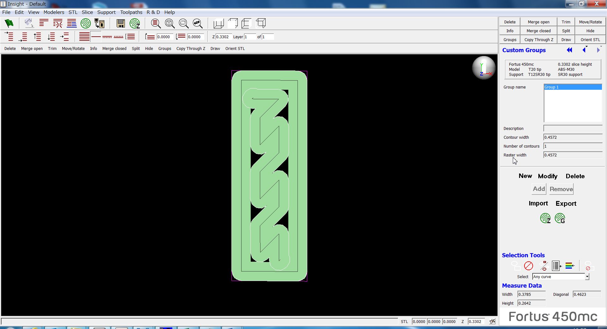607x329 pixels.
Task: Open the Toolpaths menu
Action: 131,12
